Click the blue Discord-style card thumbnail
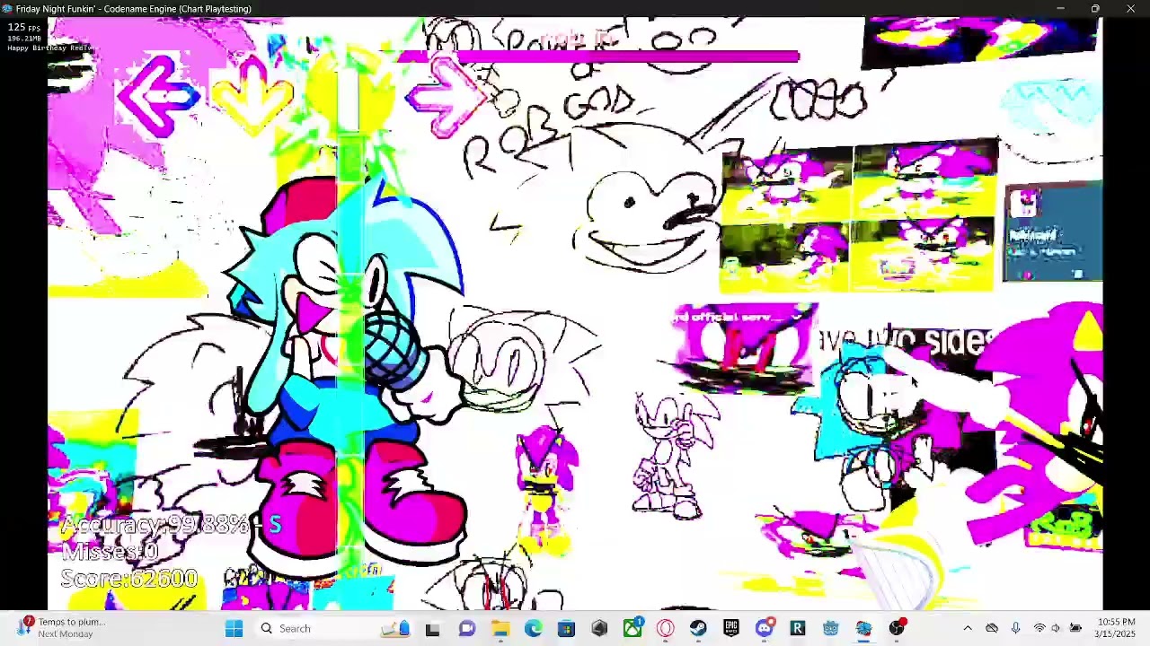The width and height of the screenshot is (1150, 646). coord(1053,231)
